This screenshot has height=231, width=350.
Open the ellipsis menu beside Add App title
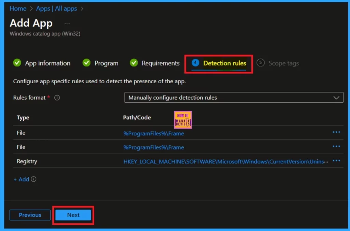(67, 24)
